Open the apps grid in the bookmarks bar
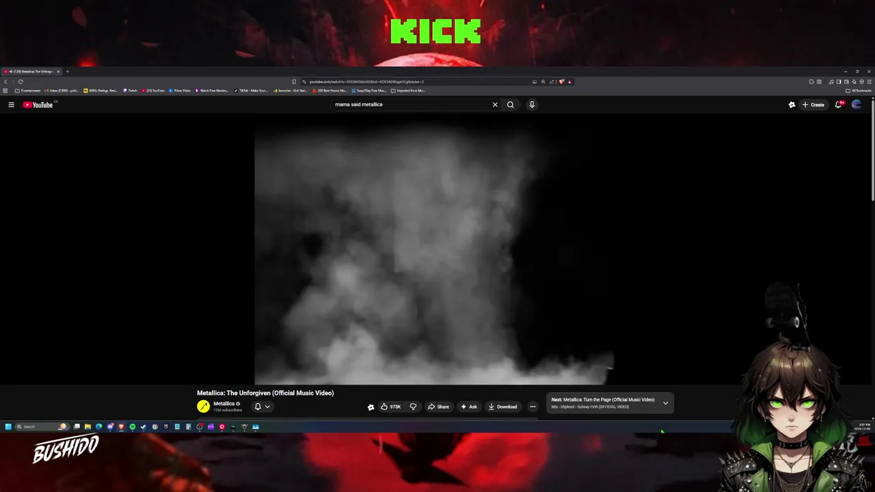Viewport: 875px width, 492px height. (x=5, y=90)
